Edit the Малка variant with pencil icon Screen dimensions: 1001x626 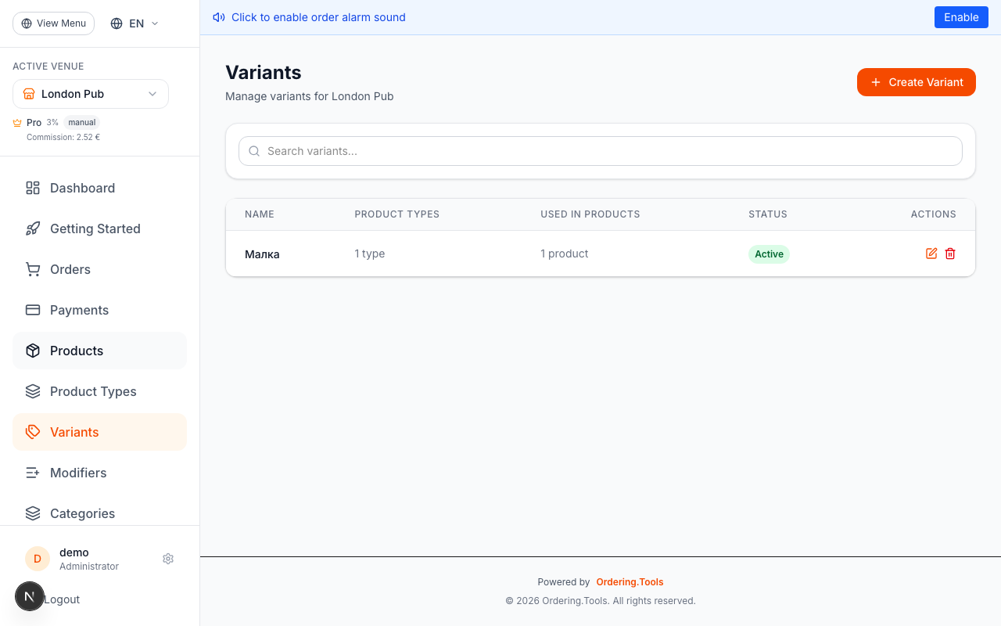point(931,254)
